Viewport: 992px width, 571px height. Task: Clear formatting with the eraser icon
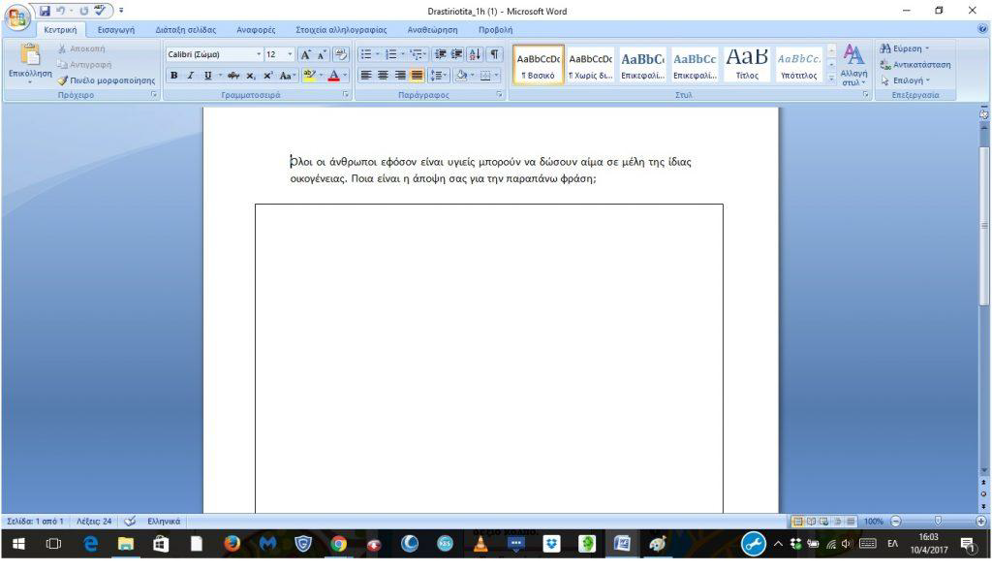[340, 55]
